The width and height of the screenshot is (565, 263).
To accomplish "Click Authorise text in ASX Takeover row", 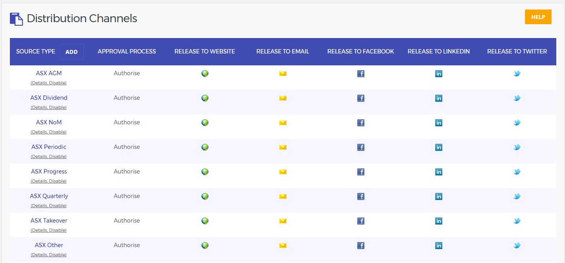I will coord(127,221).
